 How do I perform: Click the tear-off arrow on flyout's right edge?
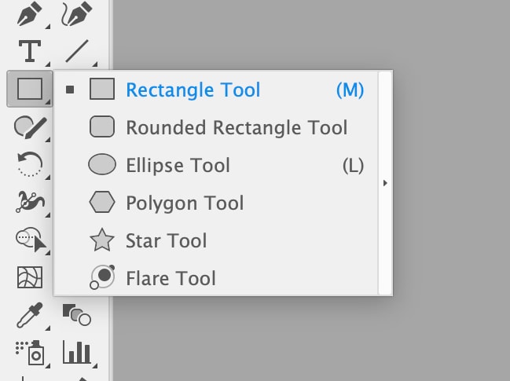385,183
